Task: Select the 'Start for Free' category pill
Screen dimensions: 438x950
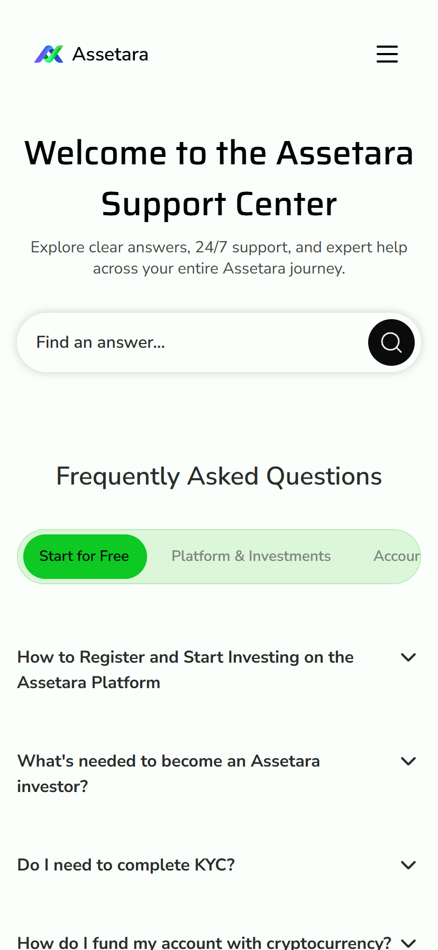Action: (85, 556)
